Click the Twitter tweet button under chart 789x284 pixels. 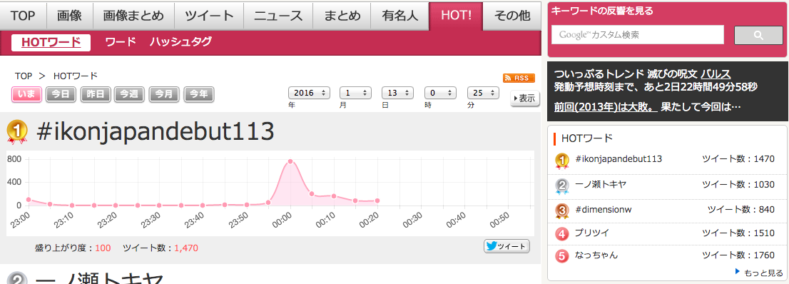pyautogui.click(x=507, y=246)
